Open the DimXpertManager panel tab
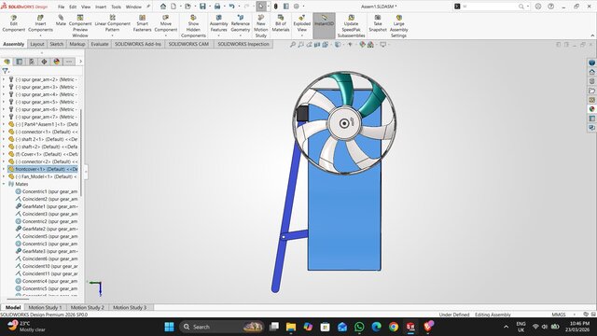597x336 pixels. (x=44, y=62)
